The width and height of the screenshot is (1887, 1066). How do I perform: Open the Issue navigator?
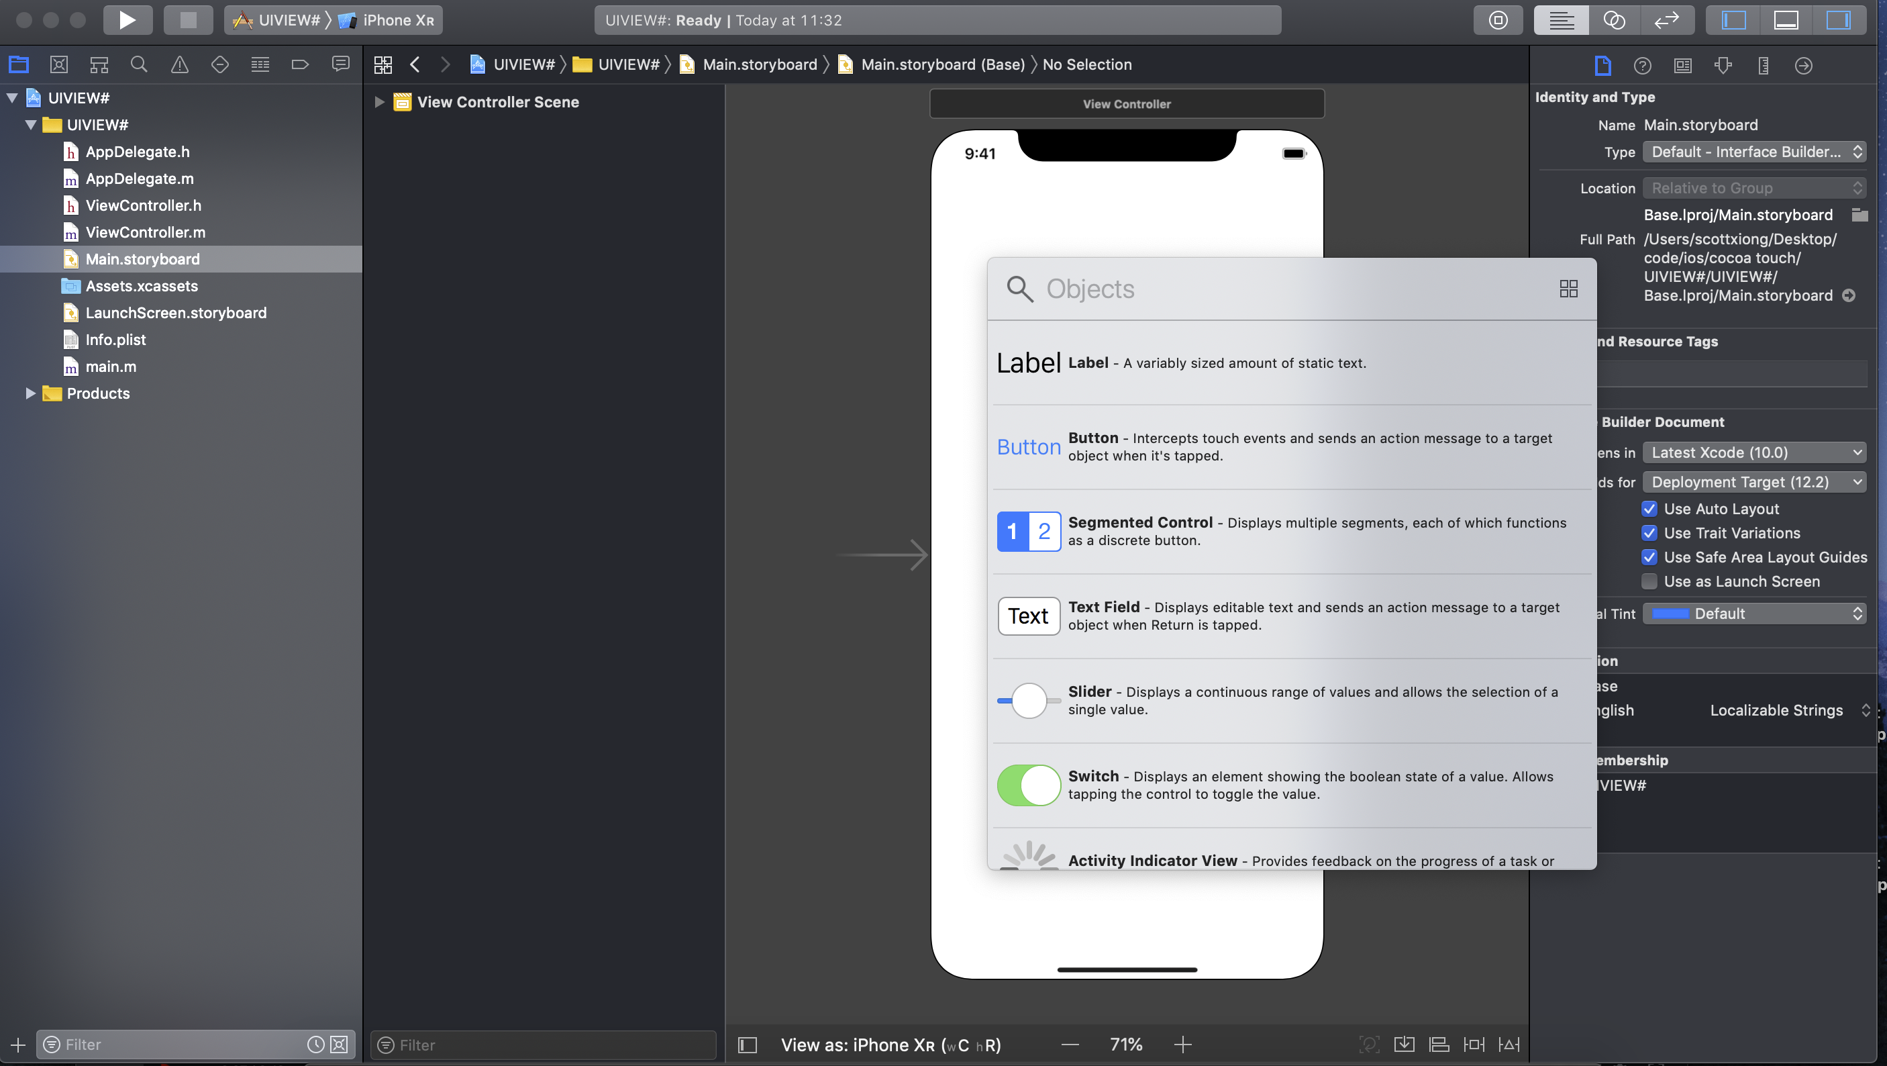point(179,64)
